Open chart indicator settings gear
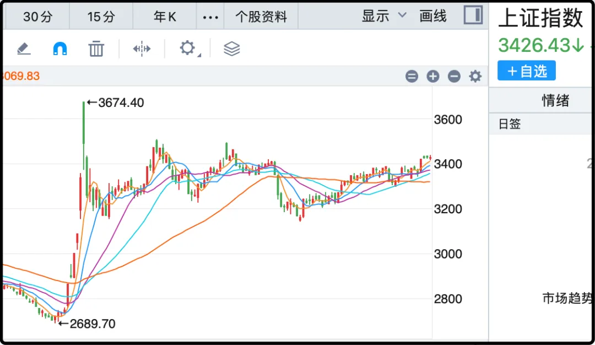 (475, 77)
